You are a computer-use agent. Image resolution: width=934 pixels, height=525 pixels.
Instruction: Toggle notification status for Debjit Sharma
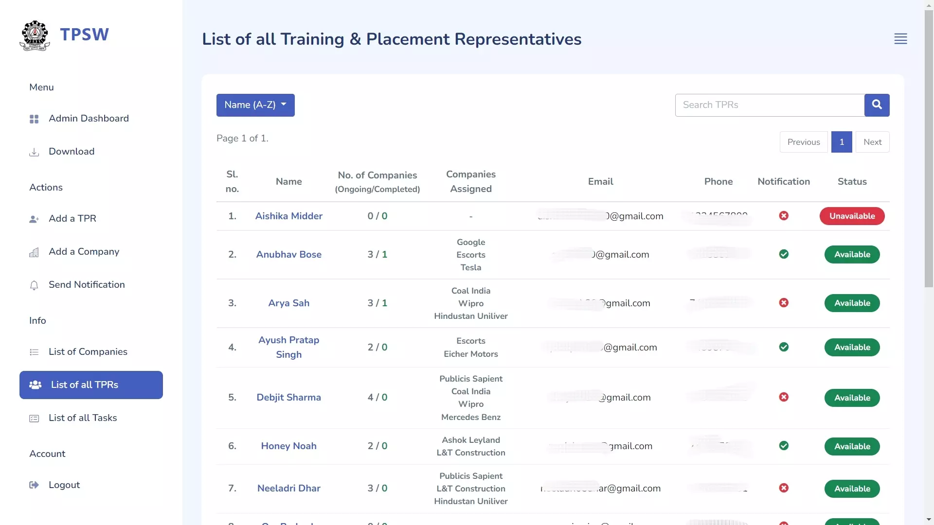click(784, 397)
